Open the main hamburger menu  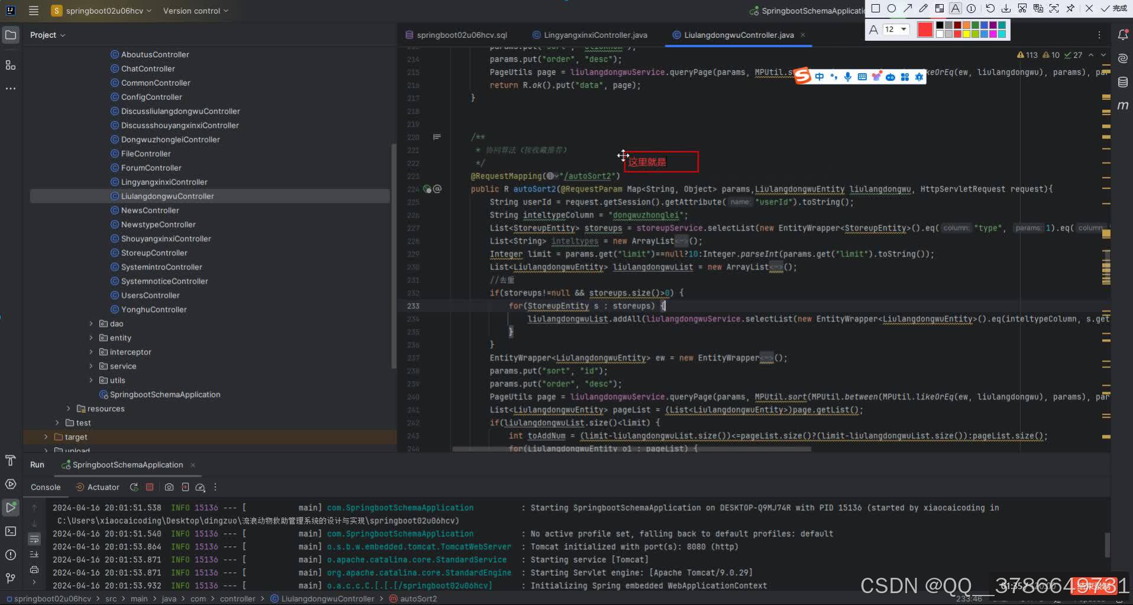(34, 11)
